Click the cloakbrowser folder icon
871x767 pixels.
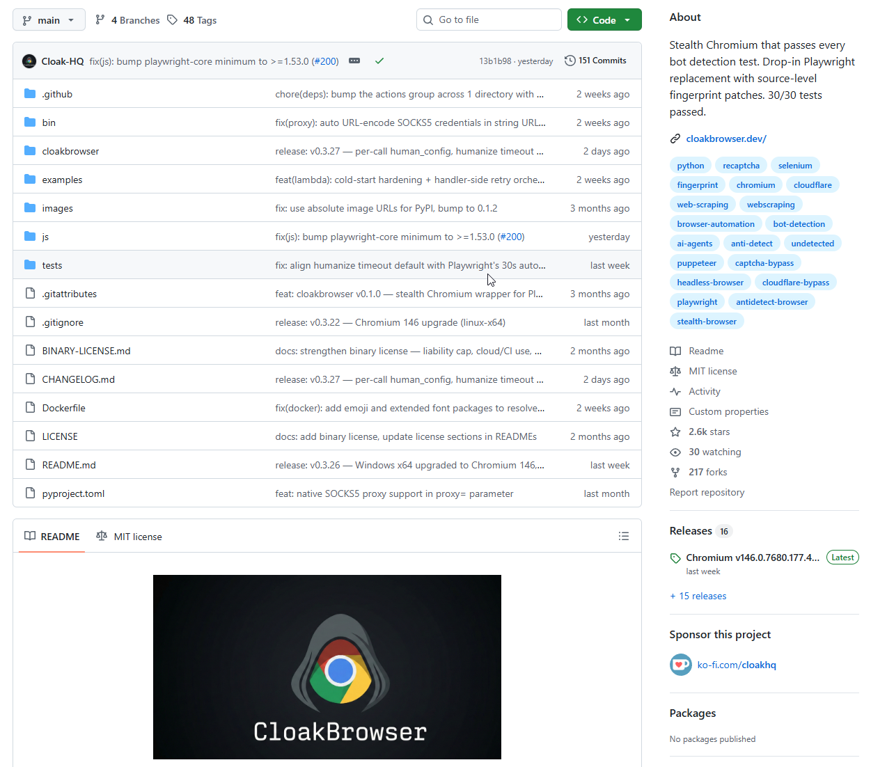point(30,151)
